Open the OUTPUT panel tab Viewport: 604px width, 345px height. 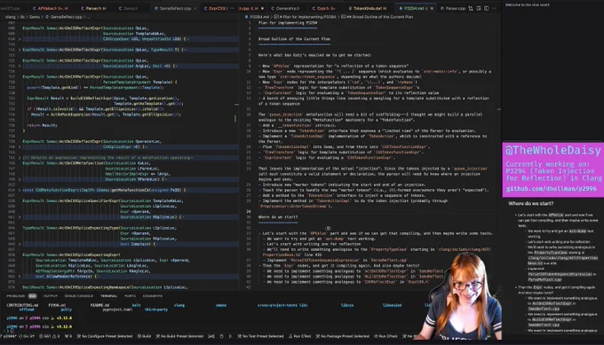[x=51, y=295]
